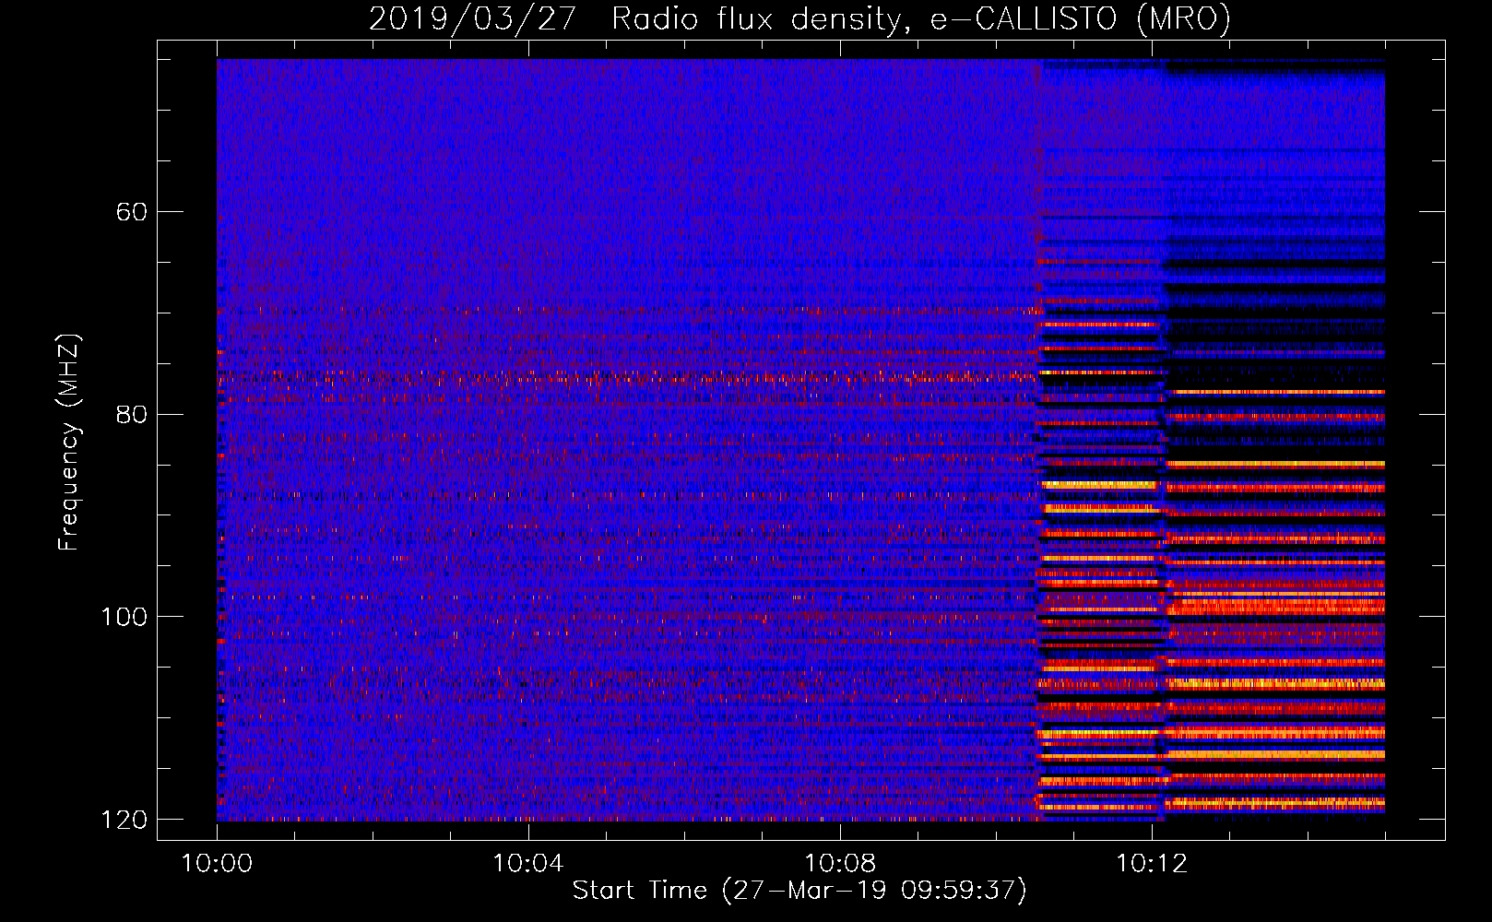1492x922 pixels.
Task: Click the 'Start Time (27-Mar-19 09:59:37)' label
Action: (x=799, y=891)
